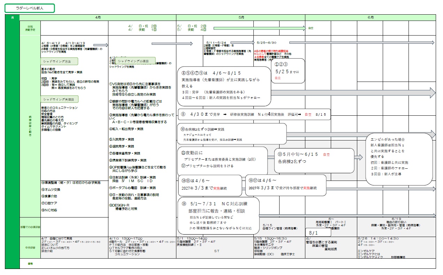Select the ⑱ NC対応訓練 callout box
Screen dimensions: 443x275
pyautogui.click(x=219, y=216)
